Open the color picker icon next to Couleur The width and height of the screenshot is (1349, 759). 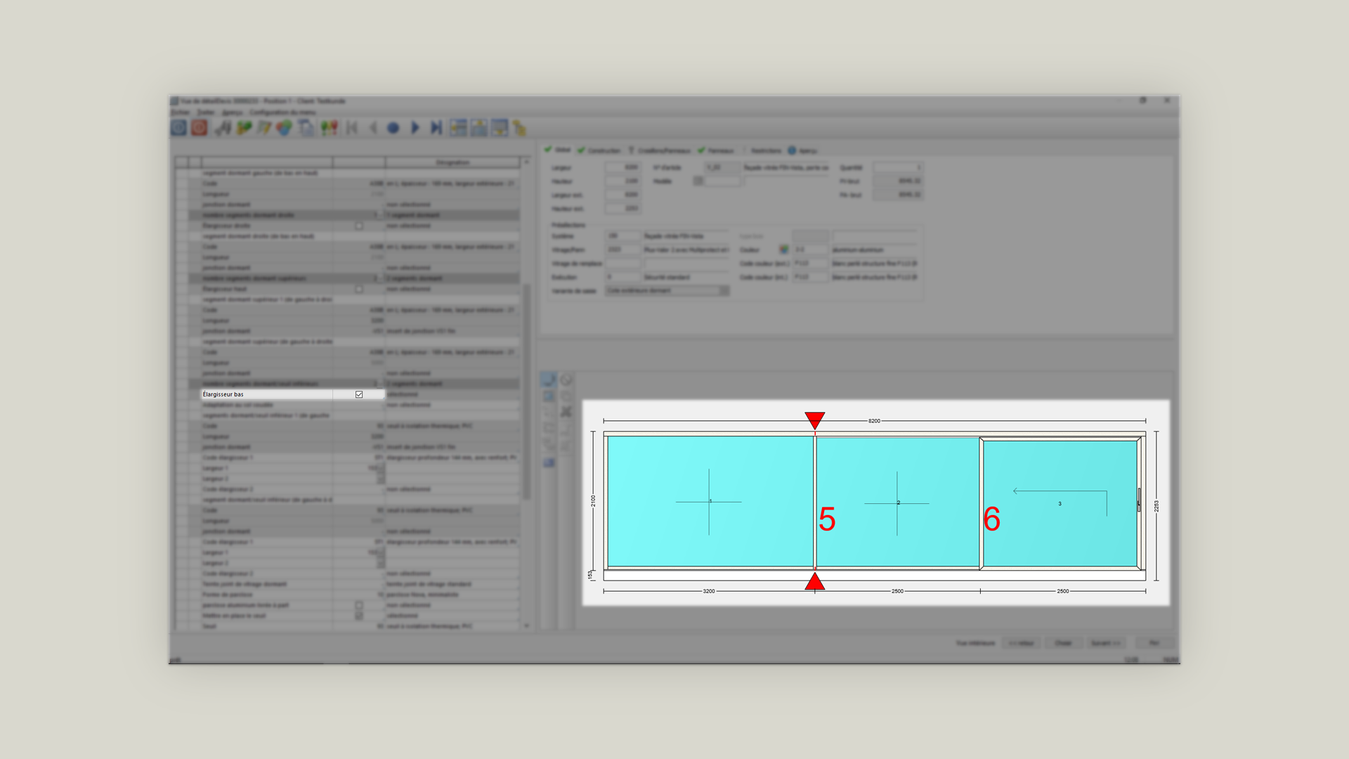(783, 249)
